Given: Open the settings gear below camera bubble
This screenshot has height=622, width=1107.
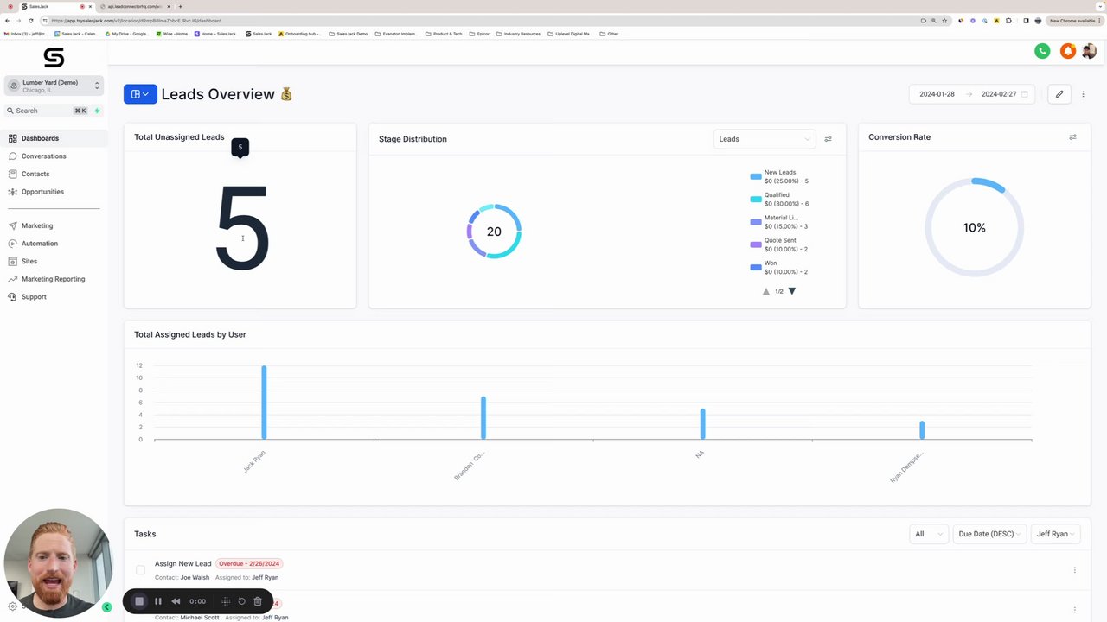Looking at the screenshot, I should [12, 606].
